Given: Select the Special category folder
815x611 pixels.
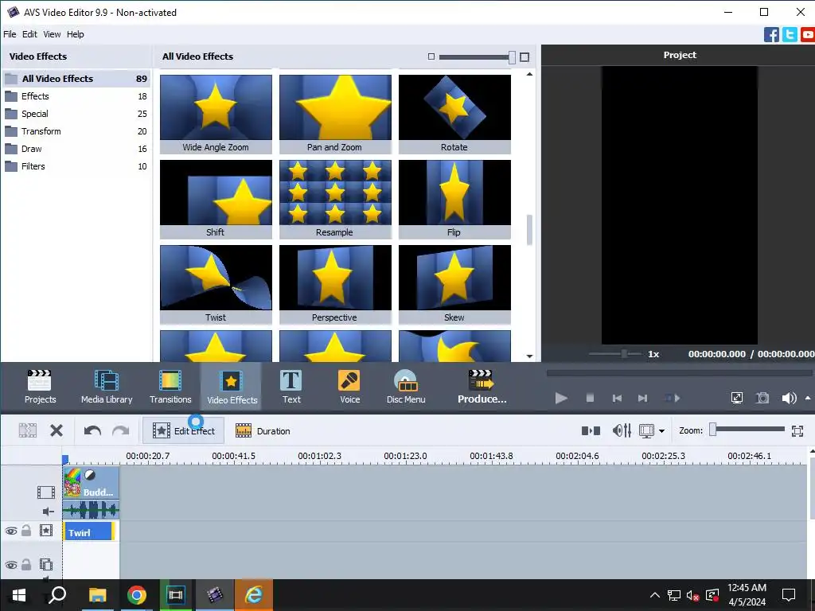Looking at the screenshot, I should click(76, 114).
